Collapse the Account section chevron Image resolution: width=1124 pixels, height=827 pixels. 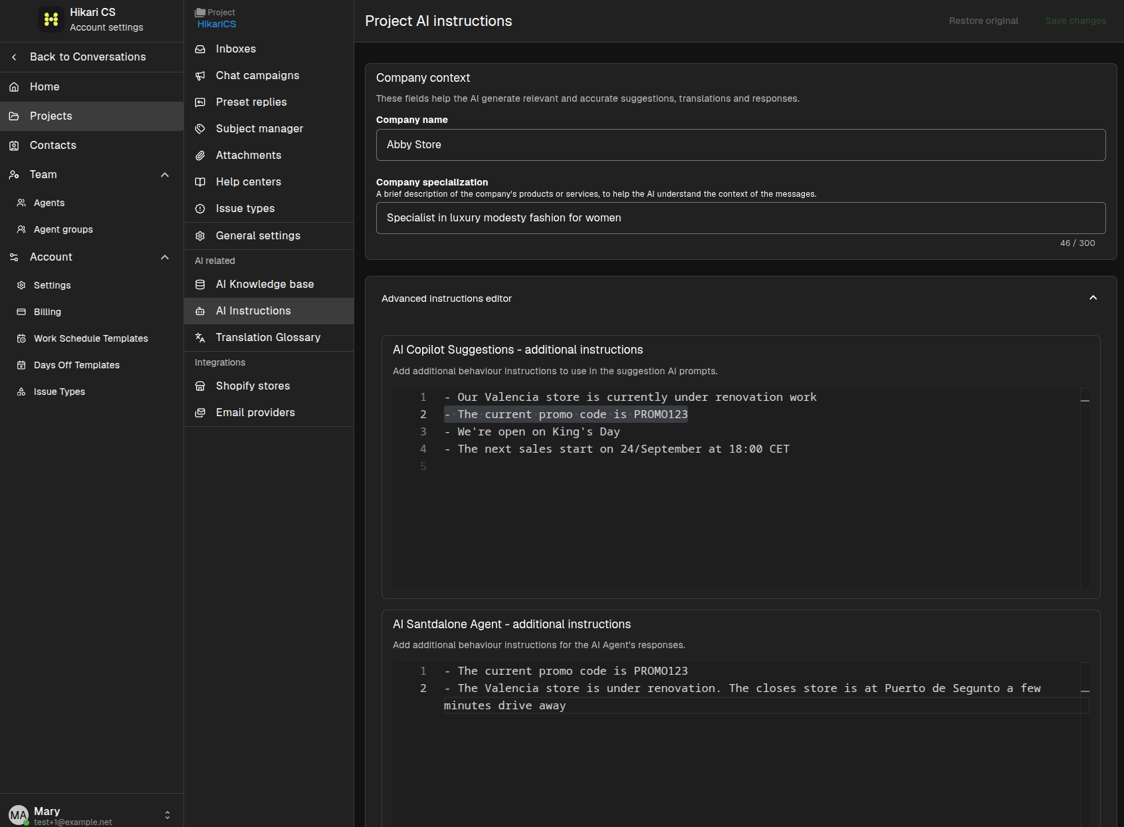tap(165, 257)
